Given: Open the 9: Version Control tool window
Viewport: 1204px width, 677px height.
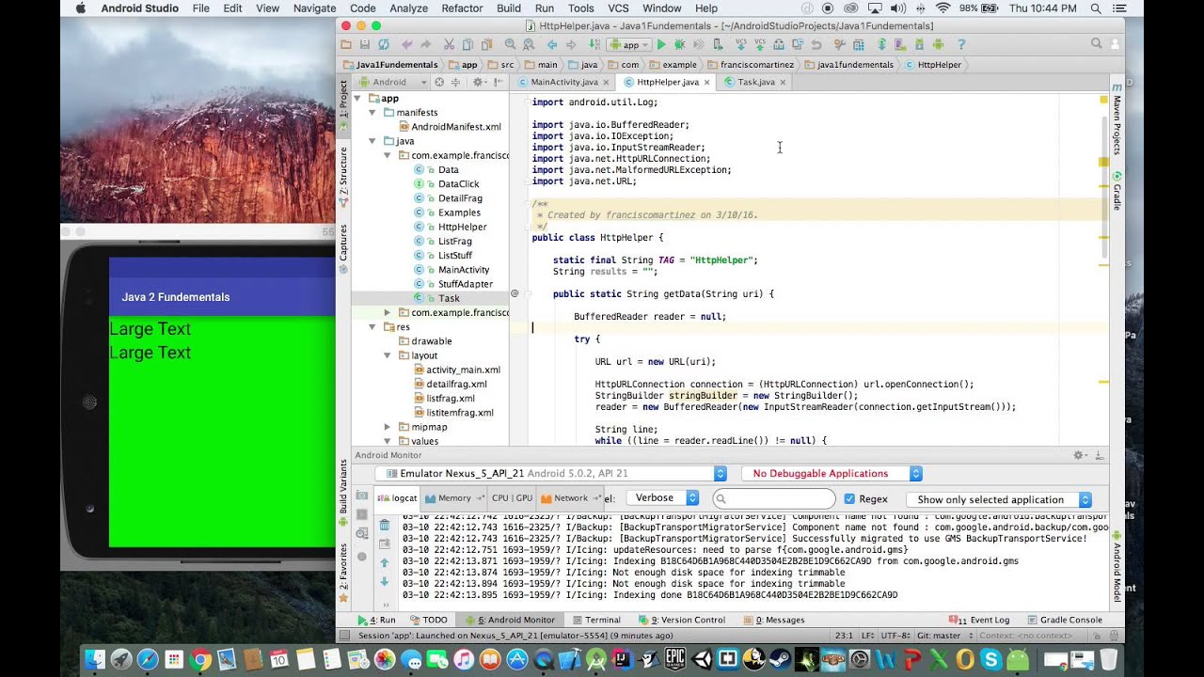Looking at the screenshot, I should tap(682, 620).
